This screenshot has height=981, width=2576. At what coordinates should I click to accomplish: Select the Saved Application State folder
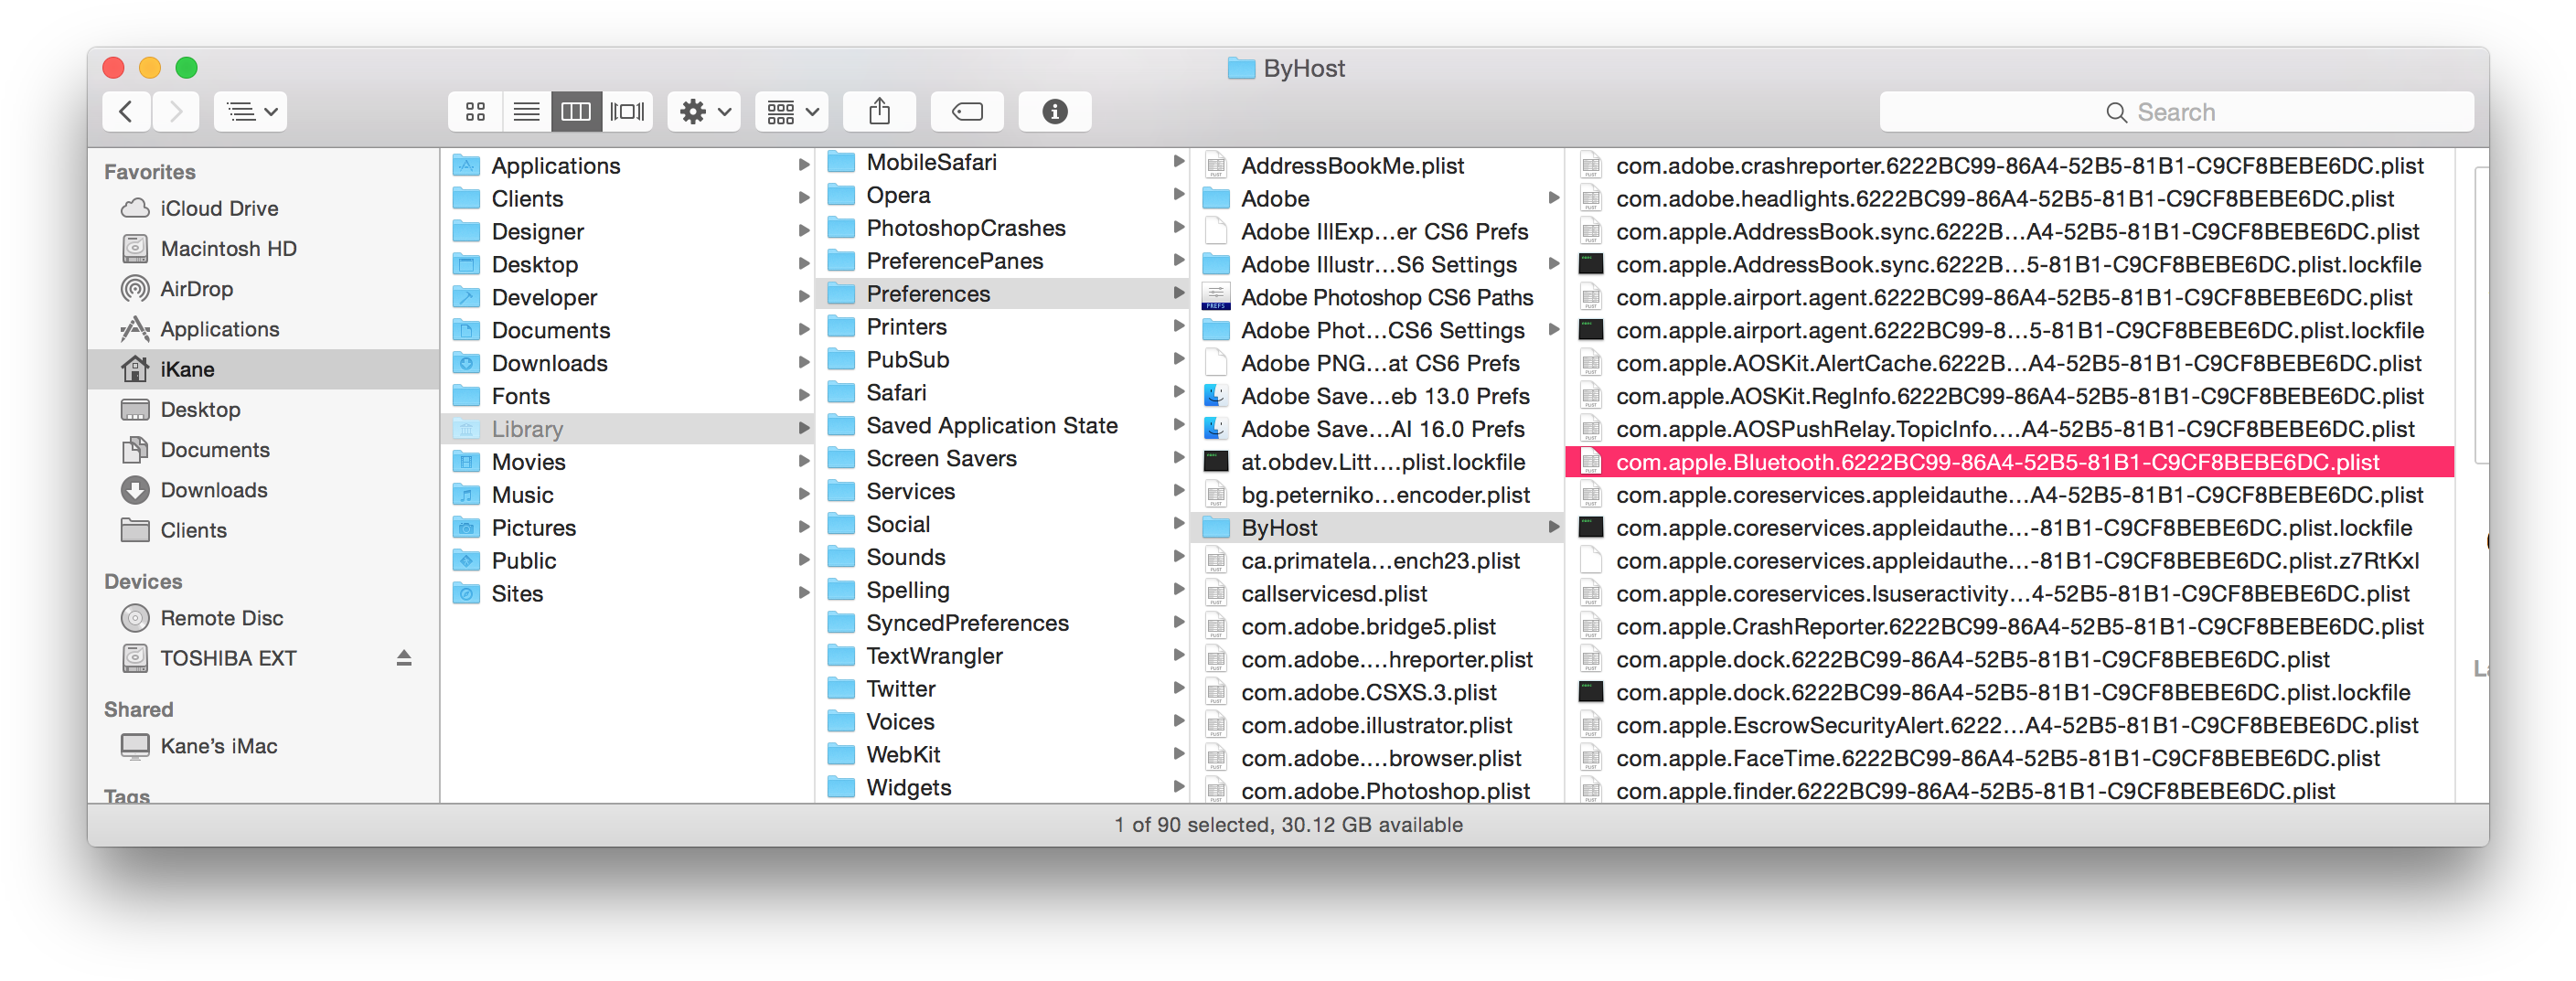pyautogui.click(x=1003, y=425)
